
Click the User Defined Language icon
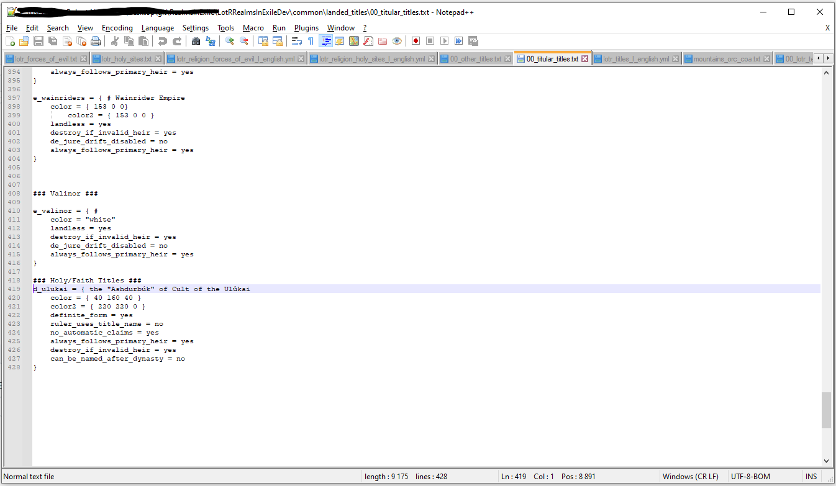(x=340, y=41)
